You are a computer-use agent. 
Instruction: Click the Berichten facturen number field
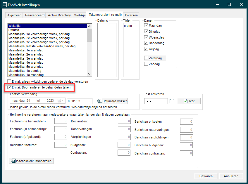coord(61,145)
